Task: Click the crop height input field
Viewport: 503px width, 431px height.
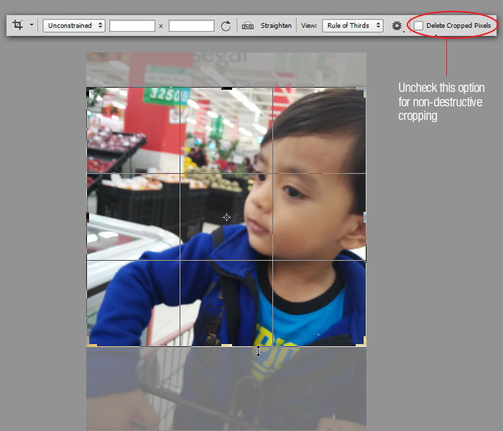Action: (191, 26)
